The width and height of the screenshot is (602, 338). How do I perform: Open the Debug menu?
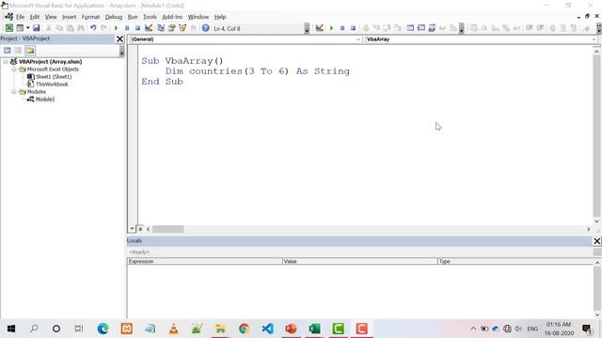114,17
